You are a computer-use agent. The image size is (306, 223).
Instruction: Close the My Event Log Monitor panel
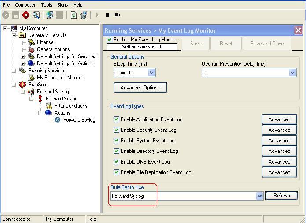click(298, 30)
